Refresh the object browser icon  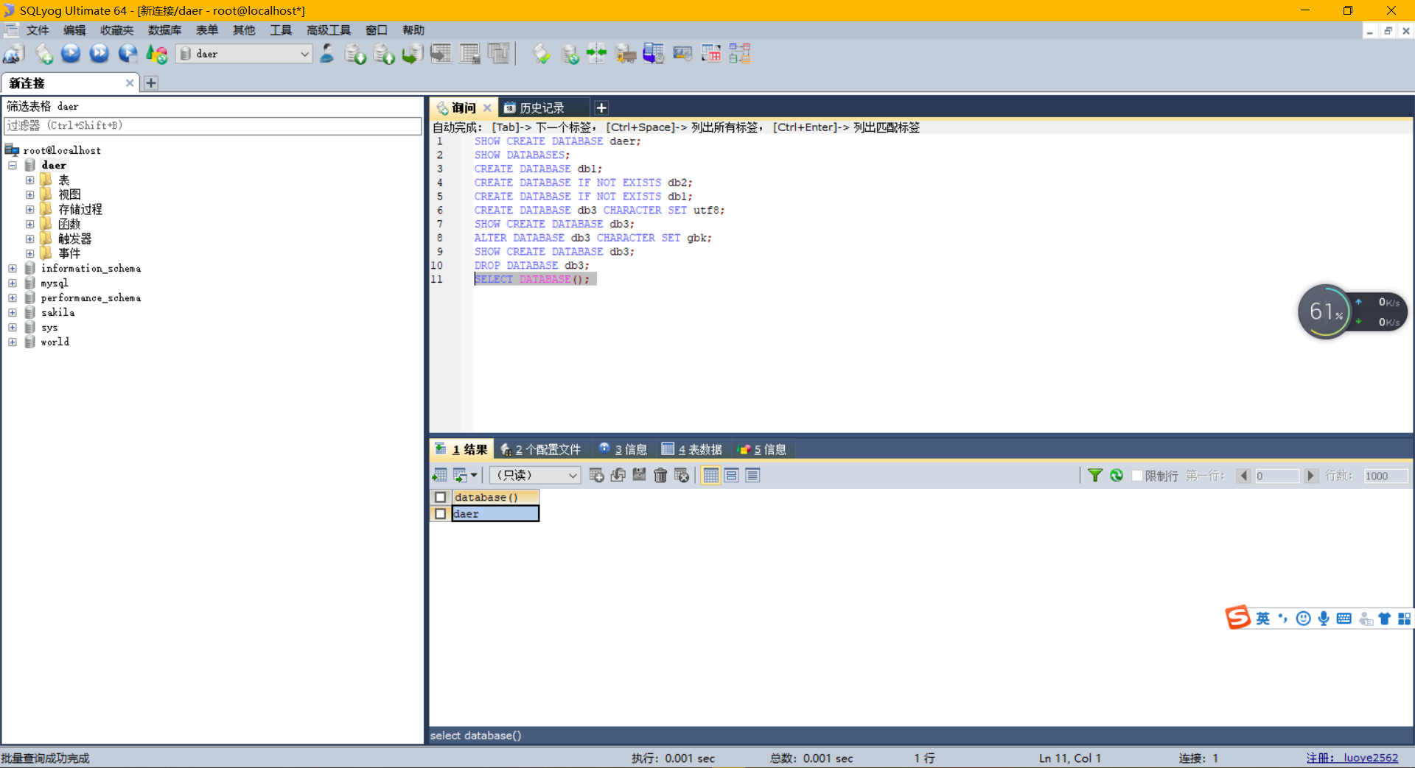pos(157,54)
